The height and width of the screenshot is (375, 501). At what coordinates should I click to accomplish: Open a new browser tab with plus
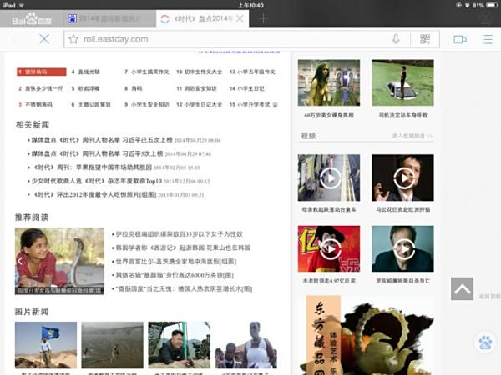(x=263, y=18)
